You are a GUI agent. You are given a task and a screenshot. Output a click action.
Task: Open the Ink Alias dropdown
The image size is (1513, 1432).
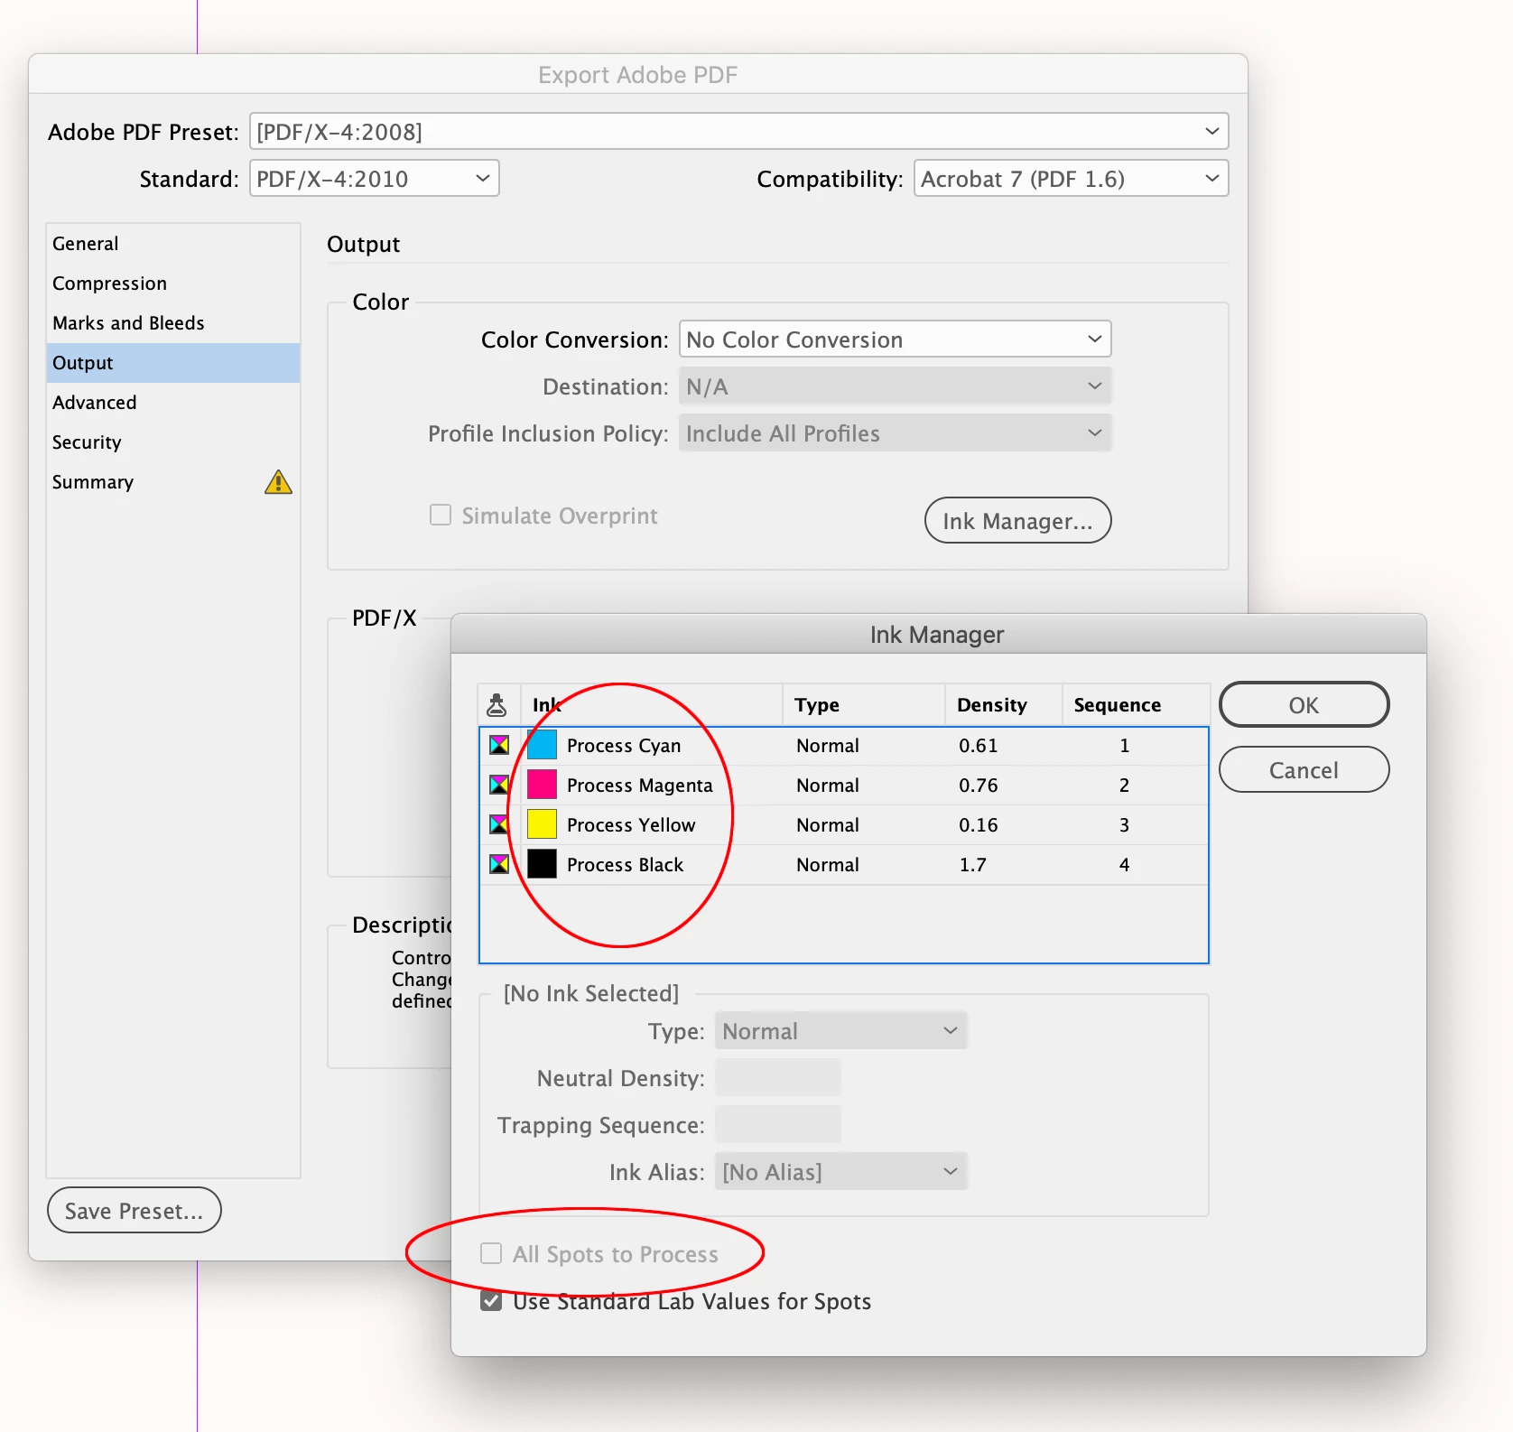click(x=840, y=1171)
